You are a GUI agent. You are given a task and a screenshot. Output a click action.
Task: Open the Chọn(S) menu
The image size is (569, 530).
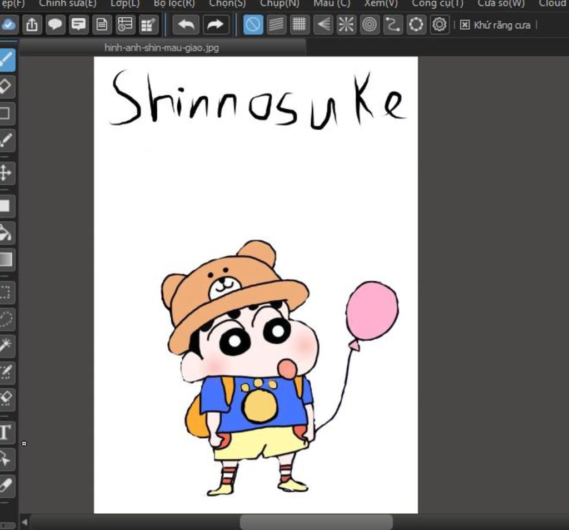pyautogui.click(x=227, y=4)
